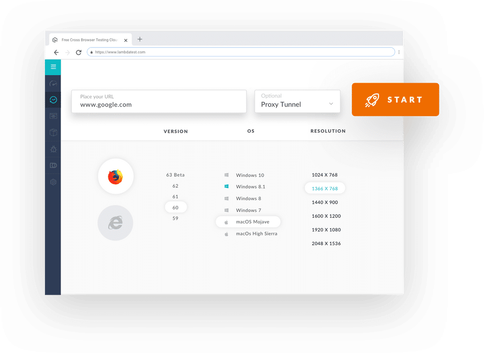Choose version 60
Viewport: 484px width, 353px height.
pyautogui.click(x=175, y=207)
